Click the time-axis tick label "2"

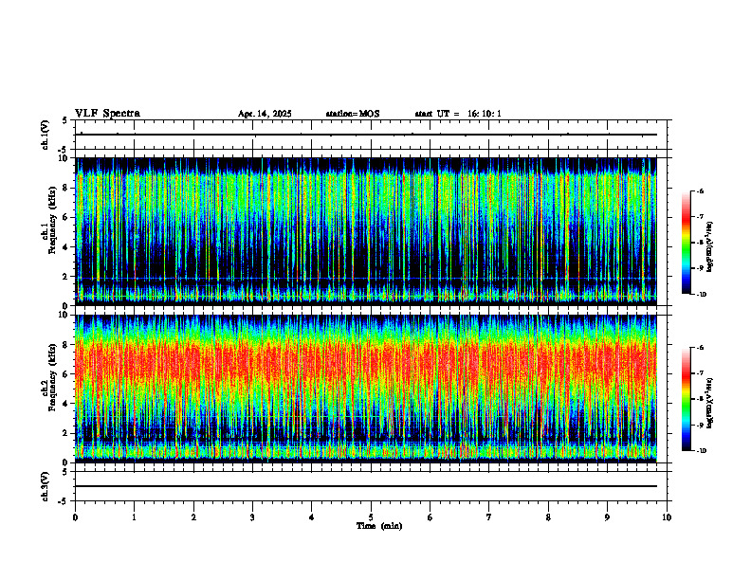(193, 517)
